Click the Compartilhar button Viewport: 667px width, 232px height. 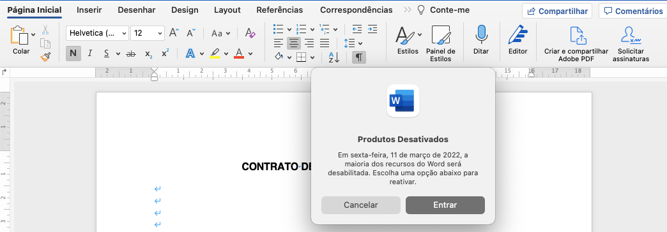coord(557,11)
